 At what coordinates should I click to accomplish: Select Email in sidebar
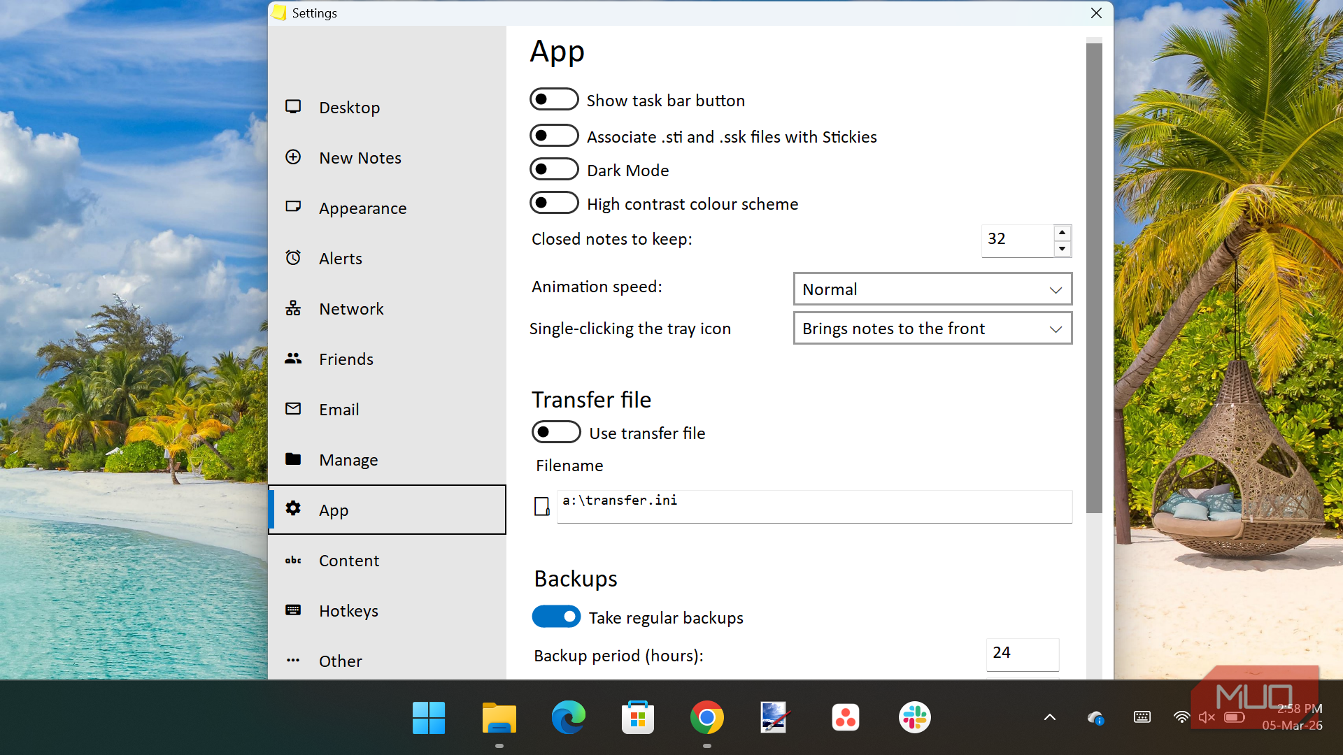tap(387, 410)
